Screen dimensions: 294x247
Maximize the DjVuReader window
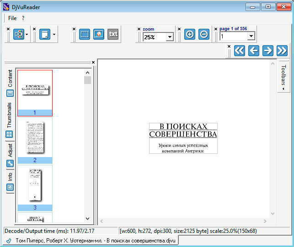268,7
